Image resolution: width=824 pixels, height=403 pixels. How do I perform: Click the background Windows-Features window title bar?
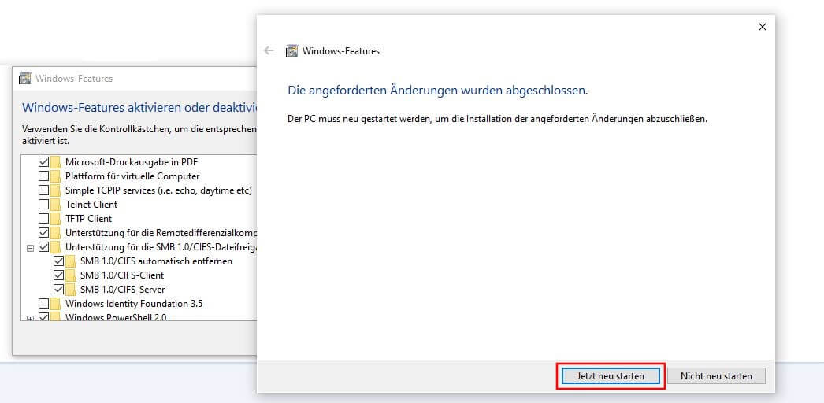(x=135, y=79)
